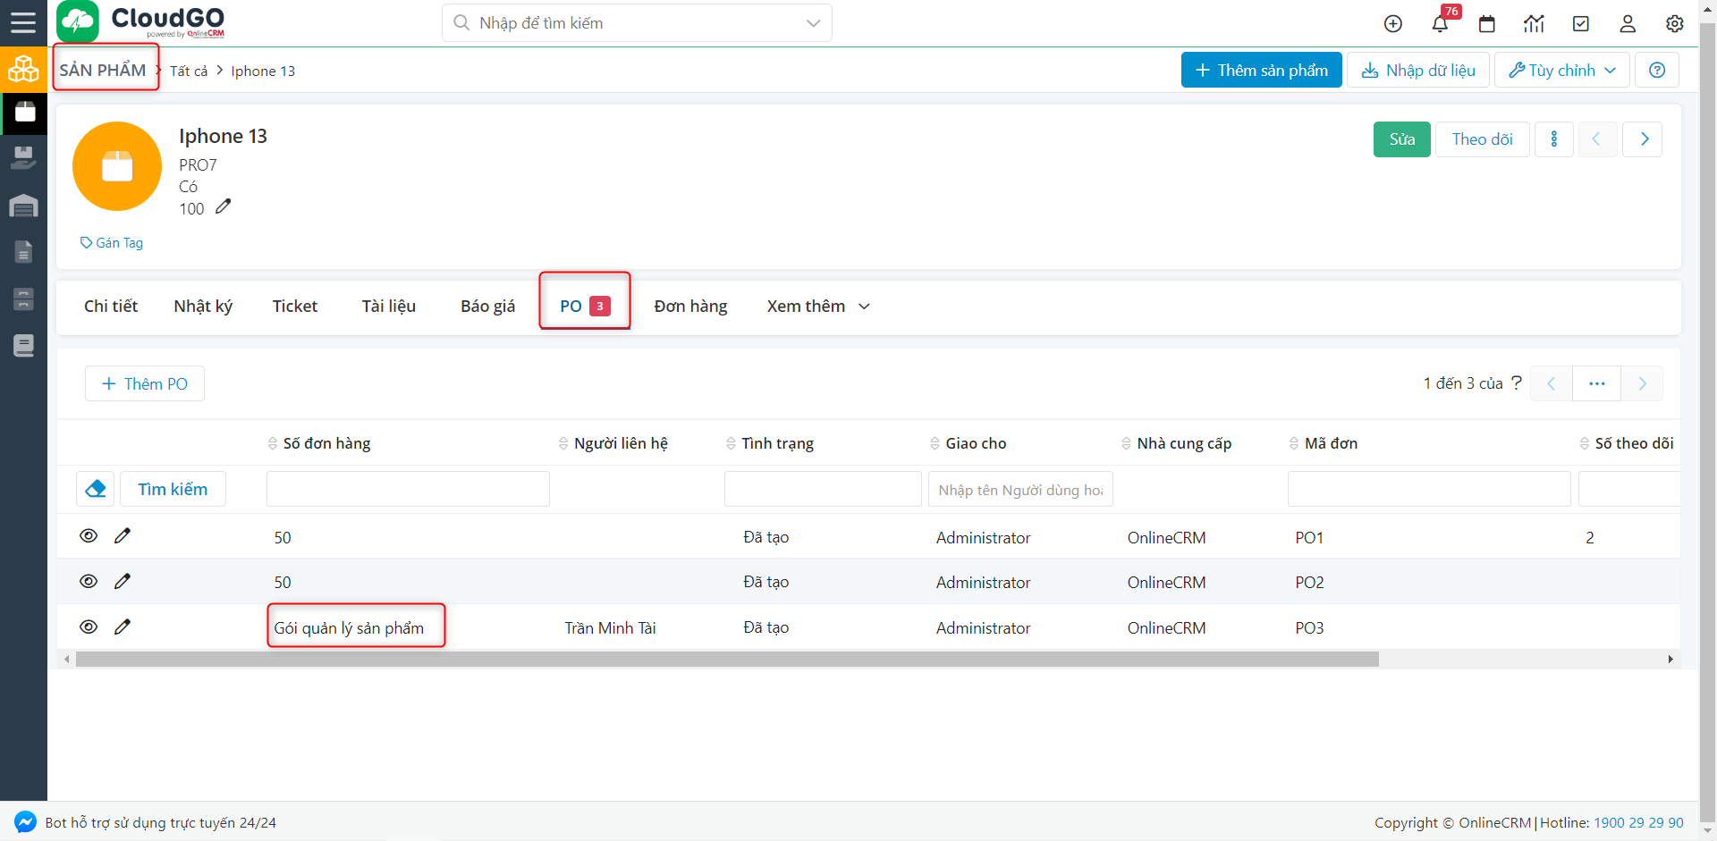This screenshot has width=1717, height=841.
Task: Click the eraser clear-filter icon
Action: tap(96, 489)
